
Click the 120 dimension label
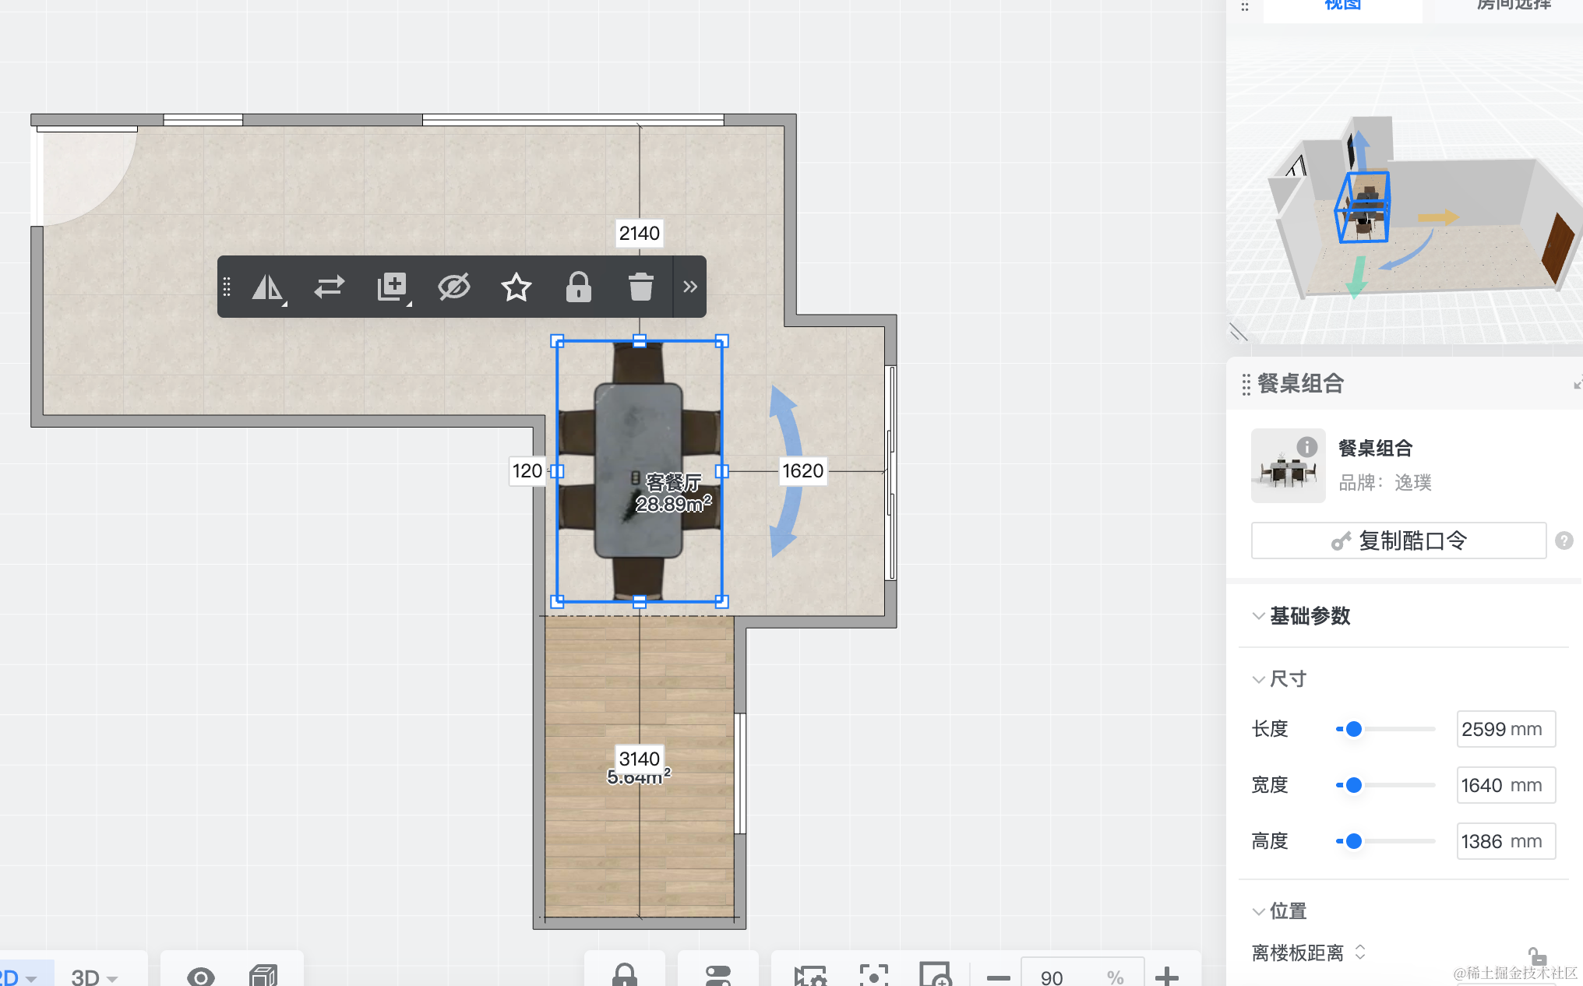pyautogui.click(x=527, y=471)
